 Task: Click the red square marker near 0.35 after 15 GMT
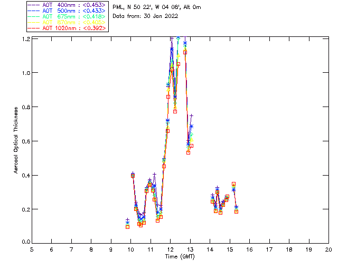[x=233, y=184]
